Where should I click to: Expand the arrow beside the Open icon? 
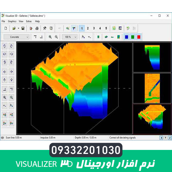(x=18, y=28)
